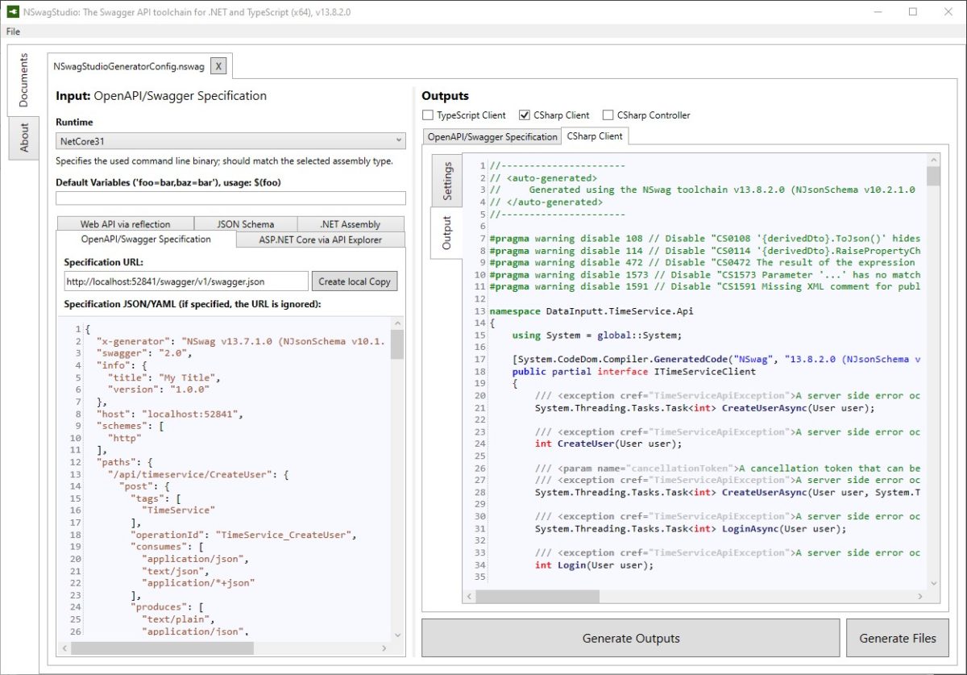Screen dimensions: 967x675
Task: Switch to the About side tab
Action: [x=23, y=137]
